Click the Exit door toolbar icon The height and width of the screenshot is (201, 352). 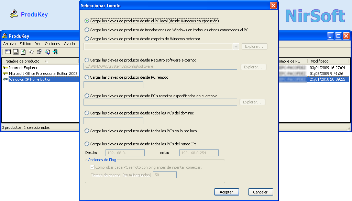[55, 52]
